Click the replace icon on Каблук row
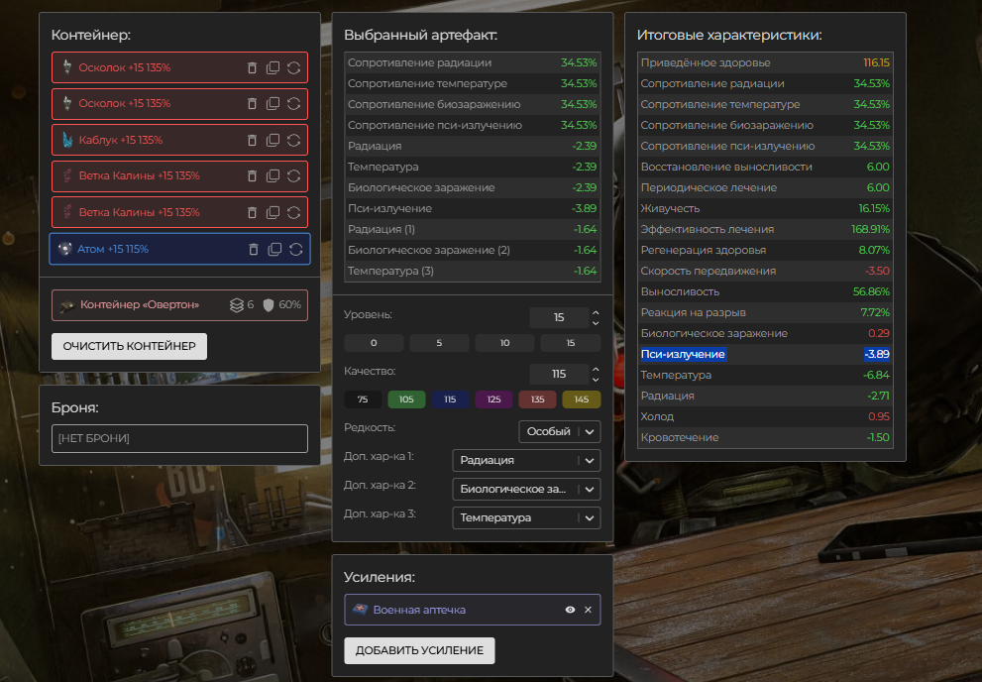Image resolution: width=982 pixels, height=682 pixels. click(293, 141)
